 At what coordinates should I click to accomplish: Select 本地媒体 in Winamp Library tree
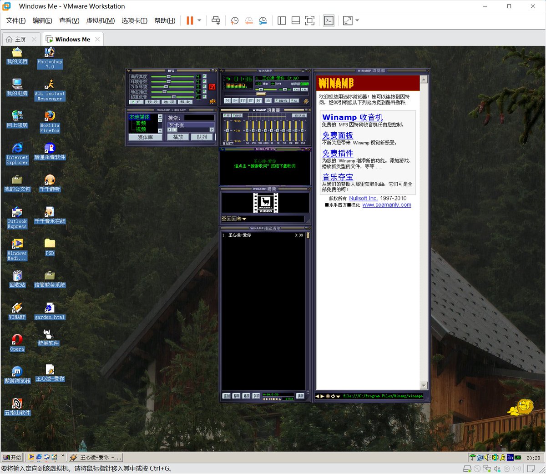[x=139, y=117]
